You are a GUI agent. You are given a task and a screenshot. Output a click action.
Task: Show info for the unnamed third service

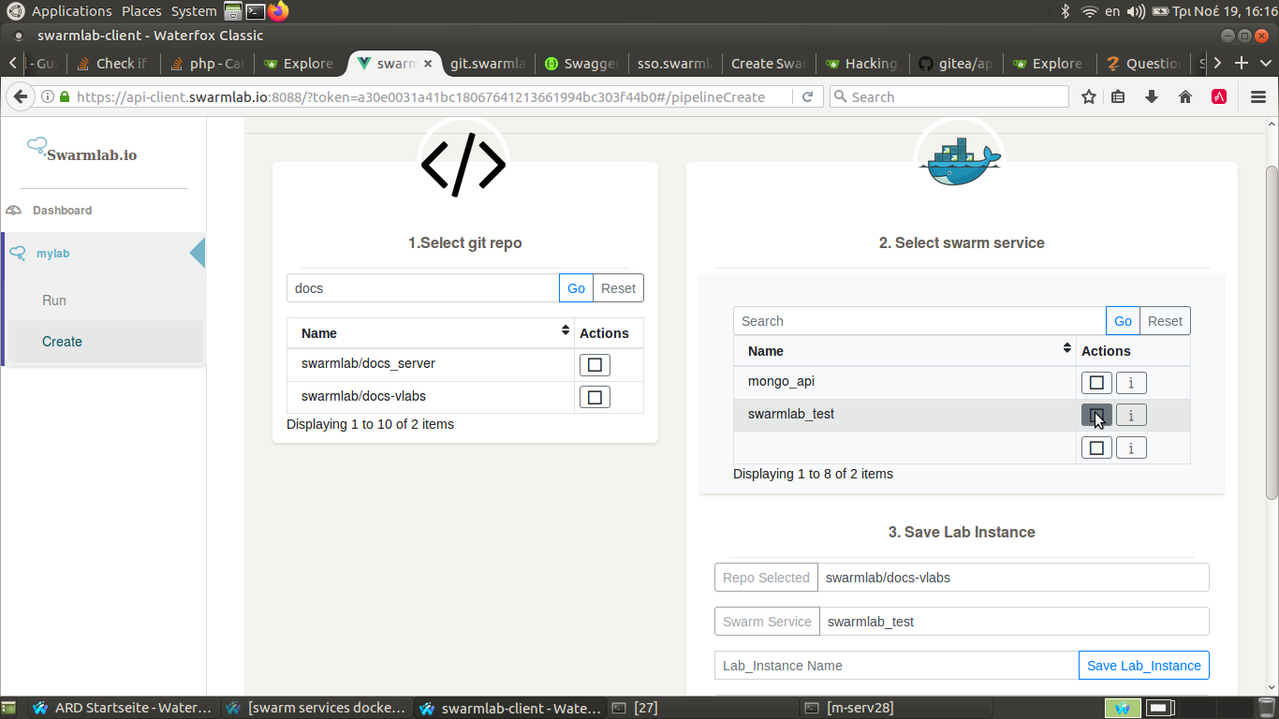(x=1131, y=448)
